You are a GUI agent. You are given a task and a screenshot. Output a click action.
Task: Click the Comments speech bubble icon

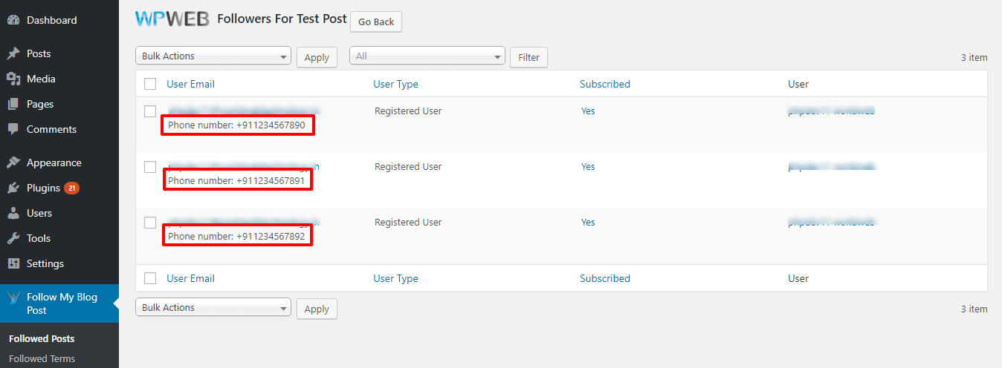click(13, 129)
